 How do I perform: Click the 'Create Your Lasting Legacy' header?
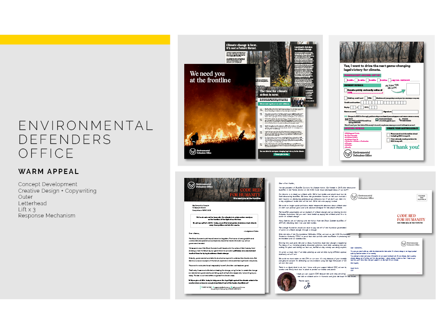pos(402,128)
